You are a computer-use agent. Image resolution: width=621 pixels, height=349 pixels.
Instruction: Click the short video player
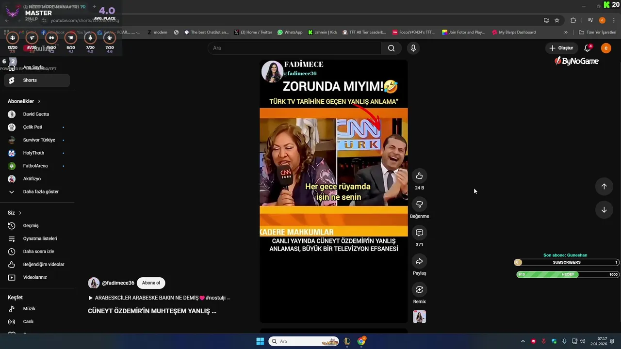point(334,191)
